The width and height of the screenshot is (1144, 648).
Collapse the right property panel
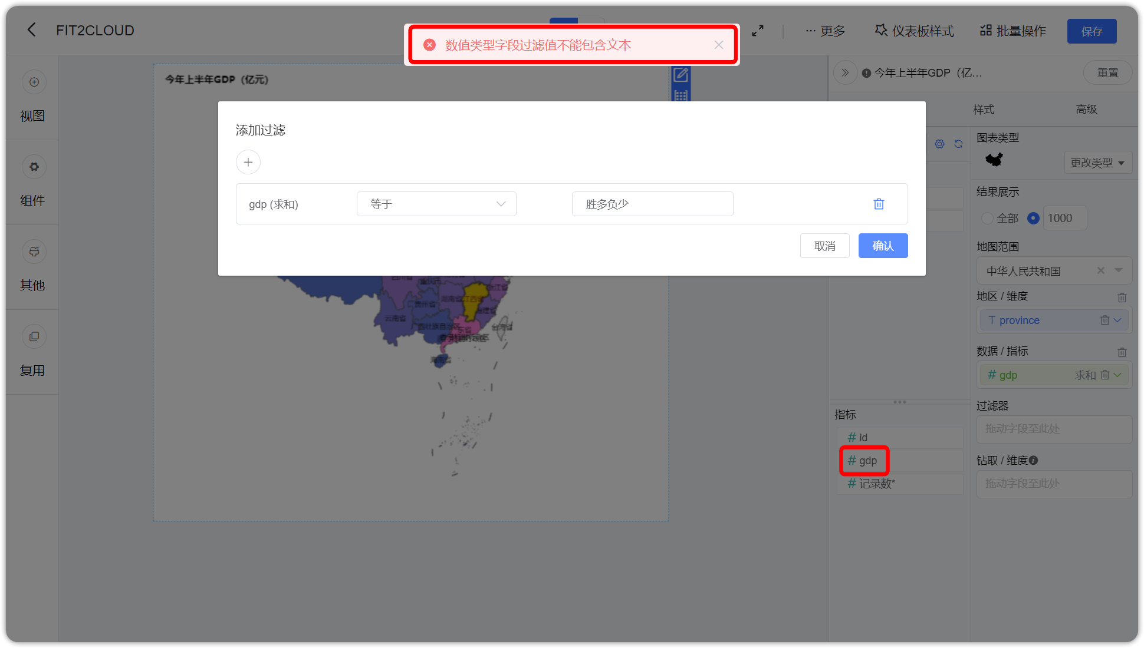click(x=845, y=72)
